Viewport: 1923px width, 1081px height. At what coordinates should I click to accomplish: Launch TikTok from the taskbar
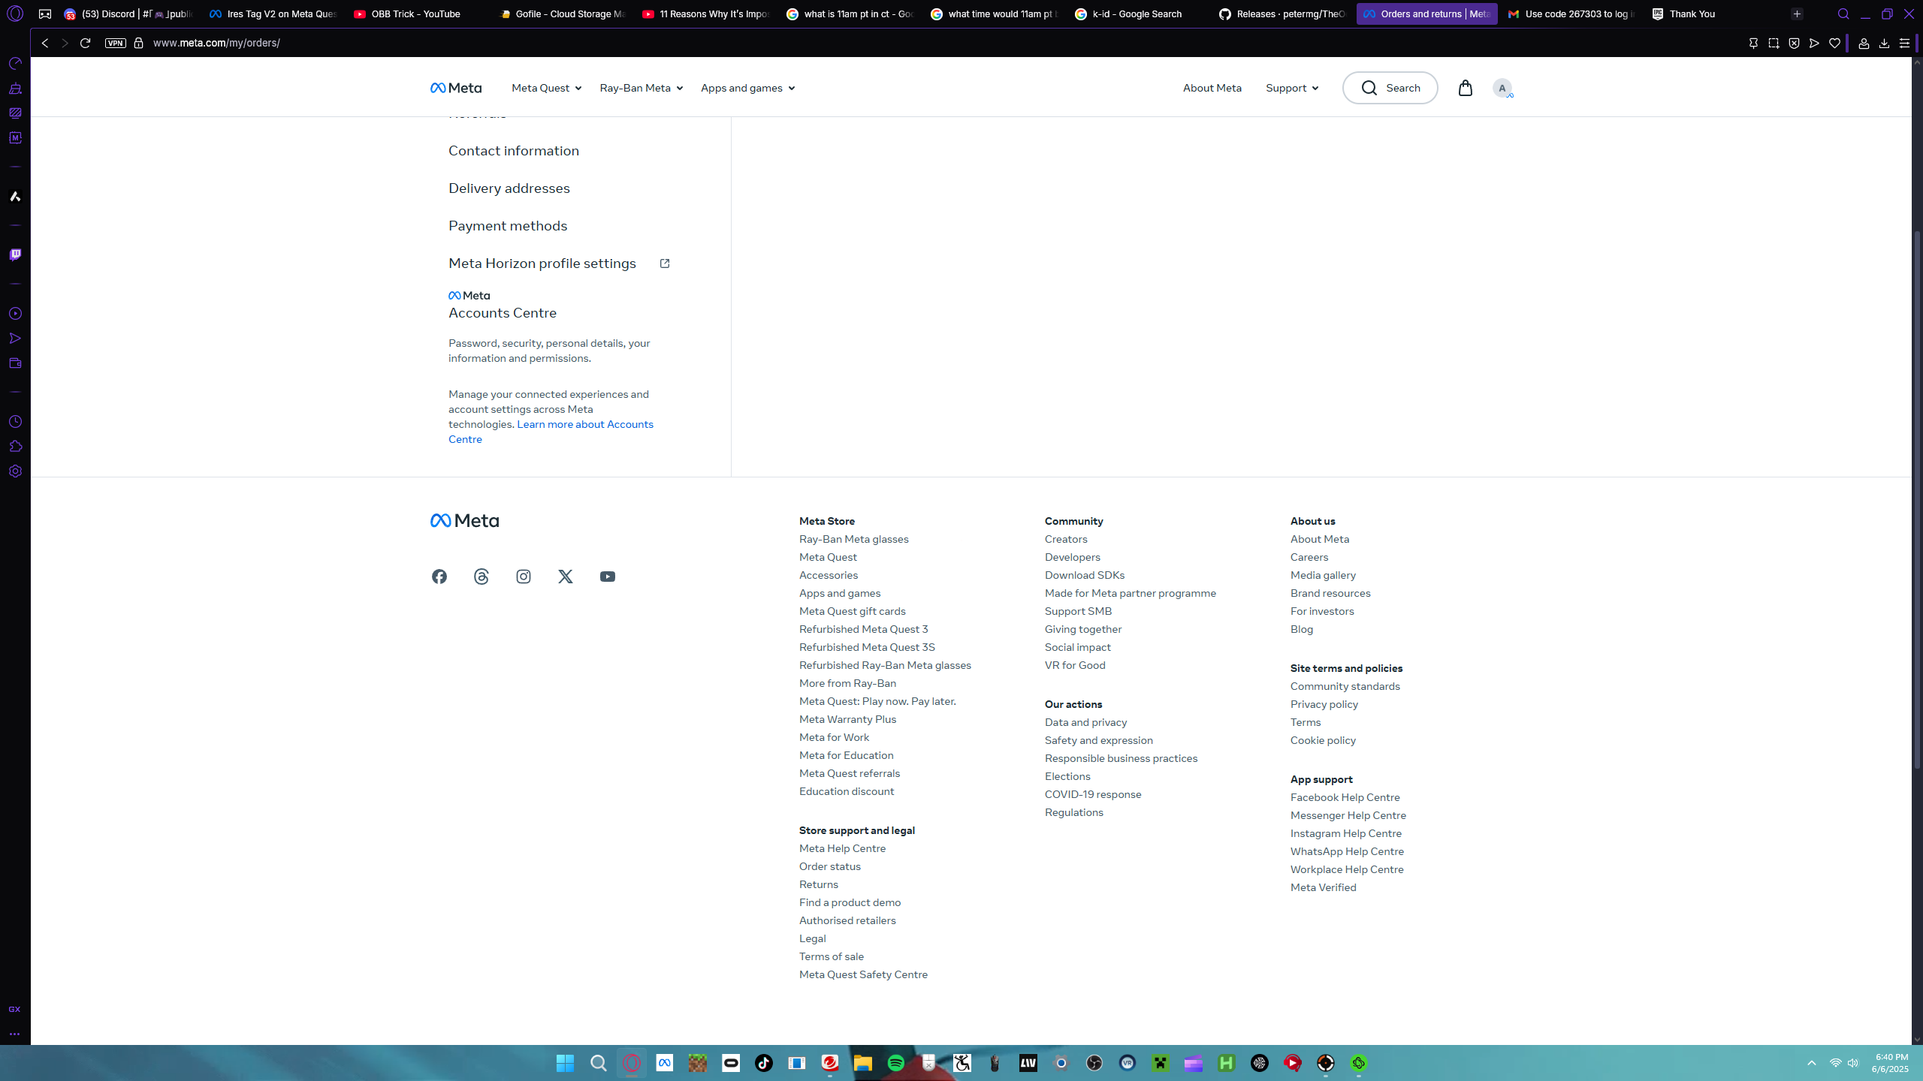coord(764,1063)
